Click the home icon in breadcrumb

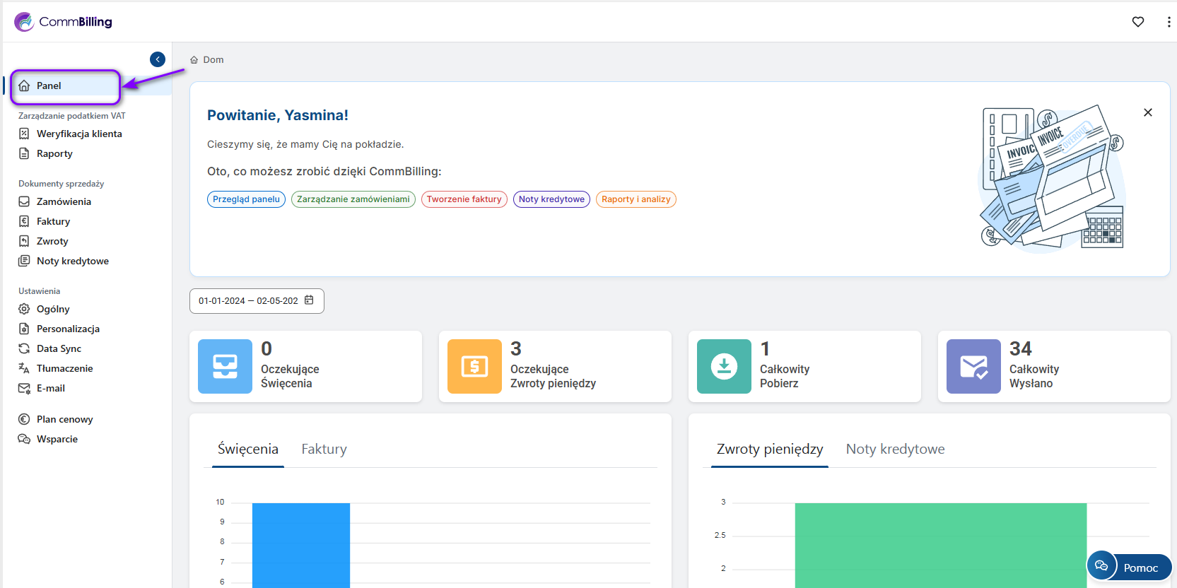(x=194, y=60)
